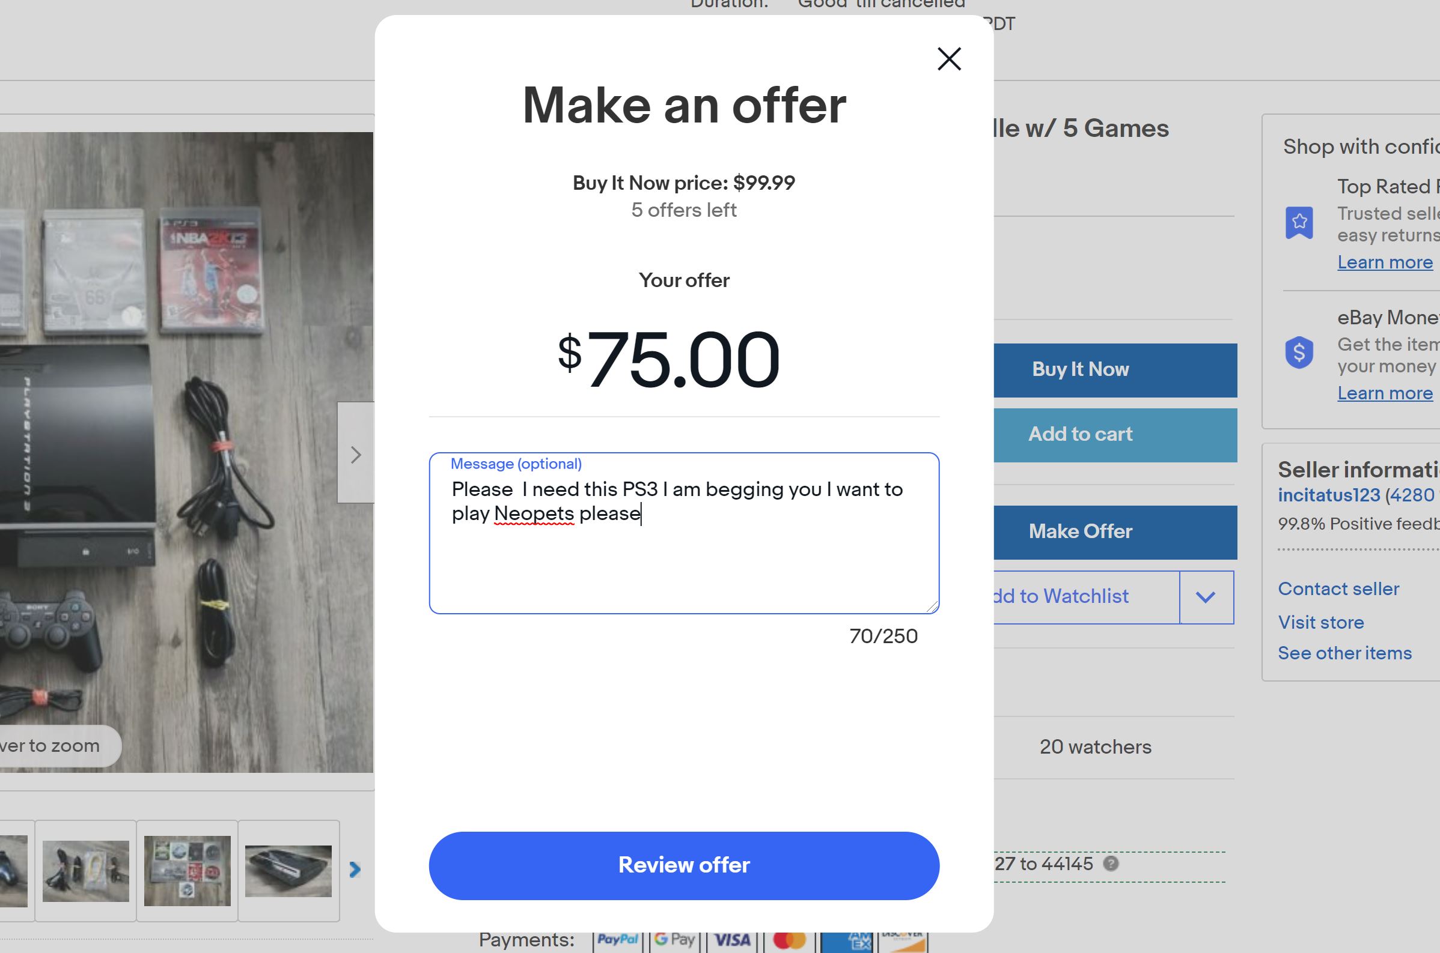Image resolution: width=1440 pixels, height=953 pixels.
Task: Select the Visa payment icon
Action: pyautogui.click(x=733, y=939)
